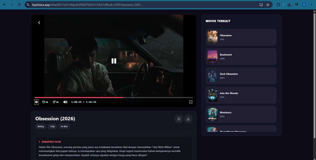Open the Memburu poster thumbnail

tap(212, 114)
